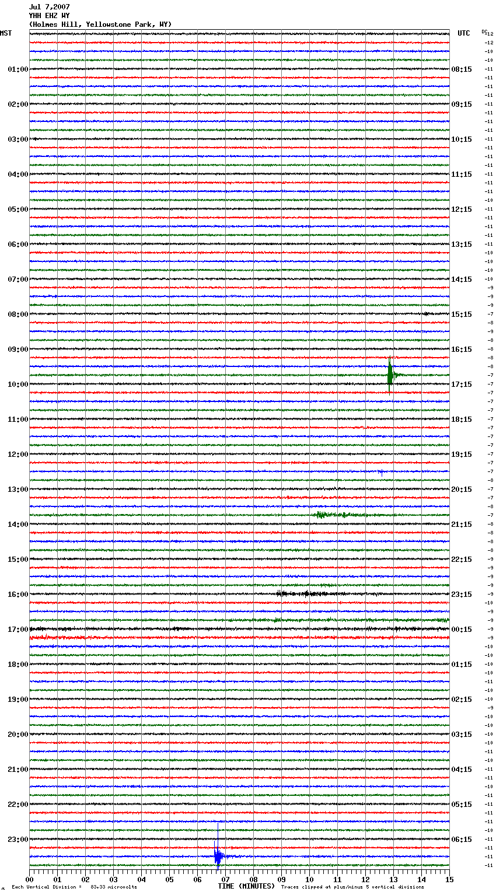Click the 23:15 UTC time label
496x895 pixels.
click(462, 595)
